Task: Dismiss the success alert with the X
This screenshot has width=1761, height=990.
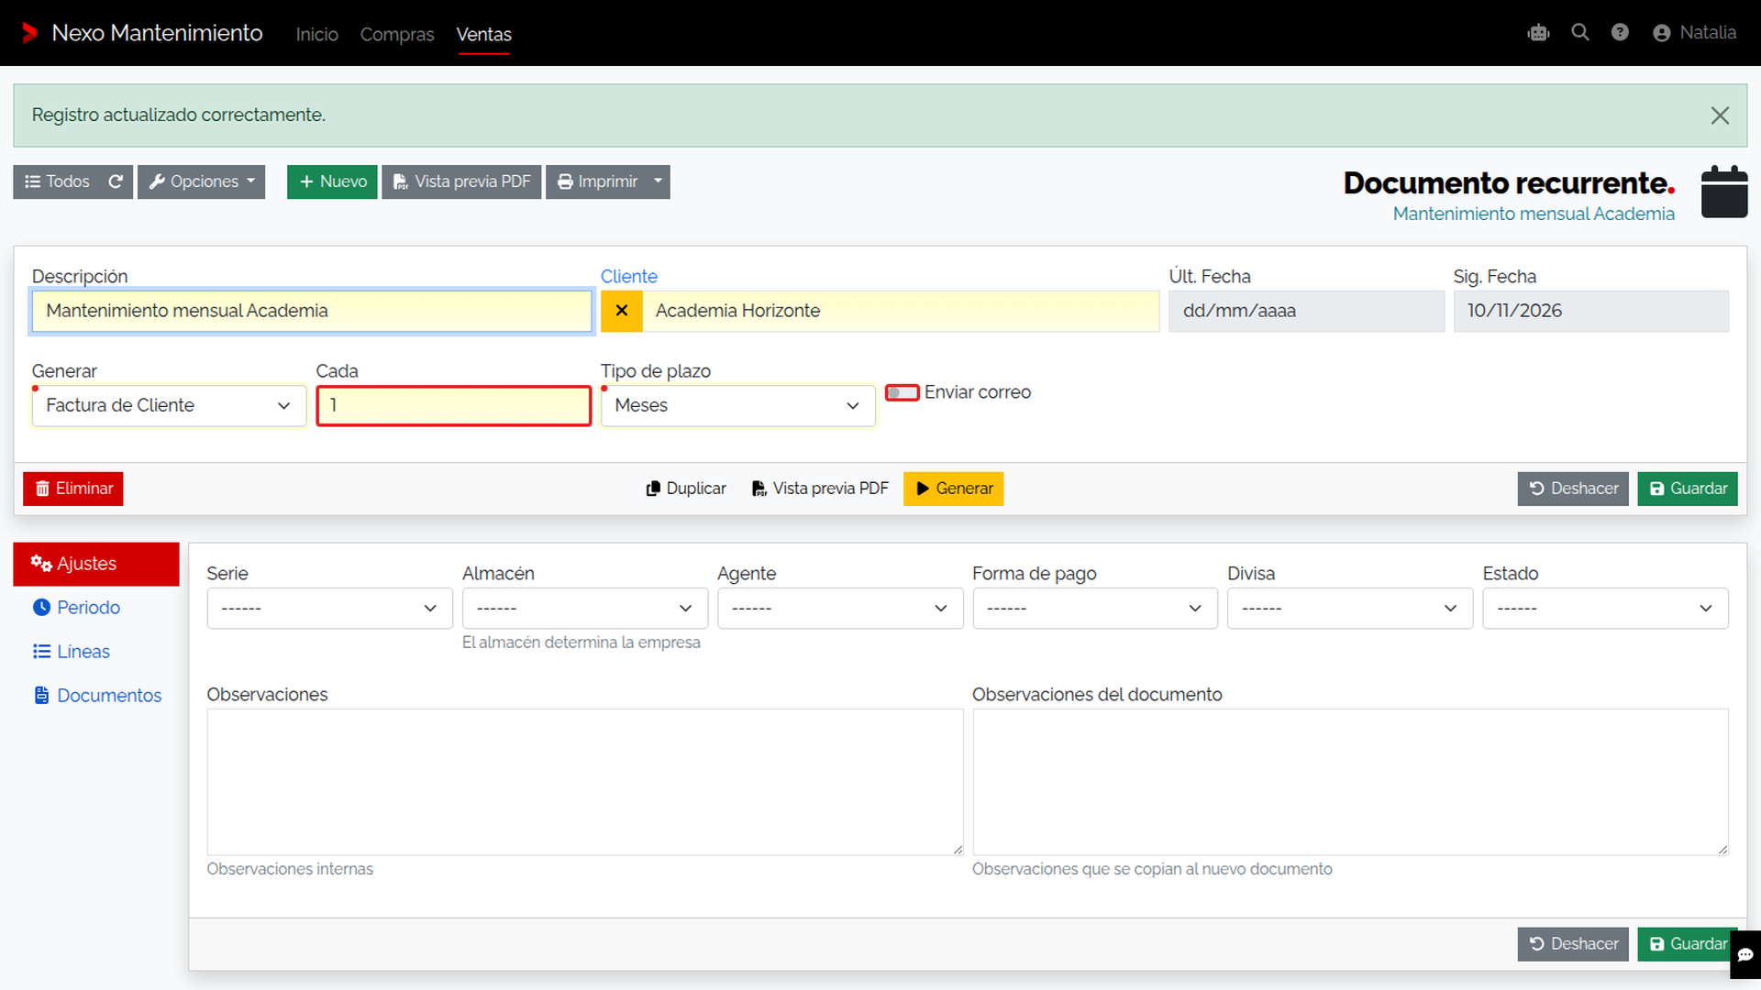Action: coord(1720,115)
